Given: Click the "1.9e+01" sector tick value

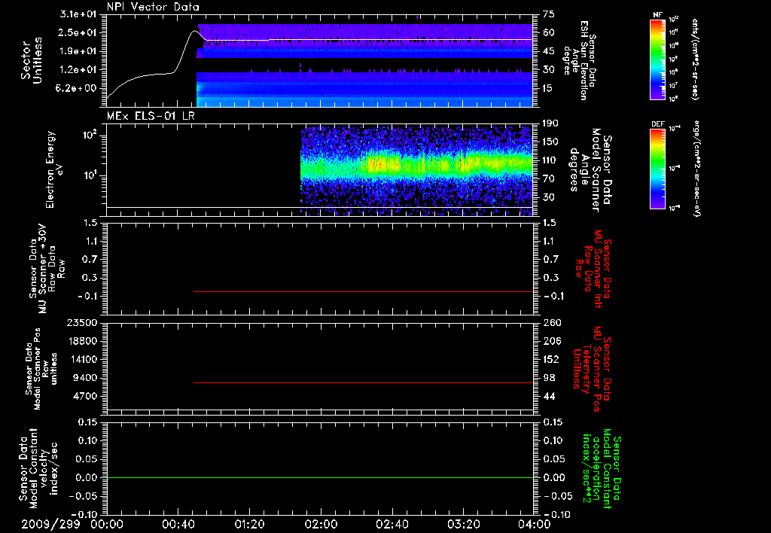Looking at the screenshot, I should 78,51.
